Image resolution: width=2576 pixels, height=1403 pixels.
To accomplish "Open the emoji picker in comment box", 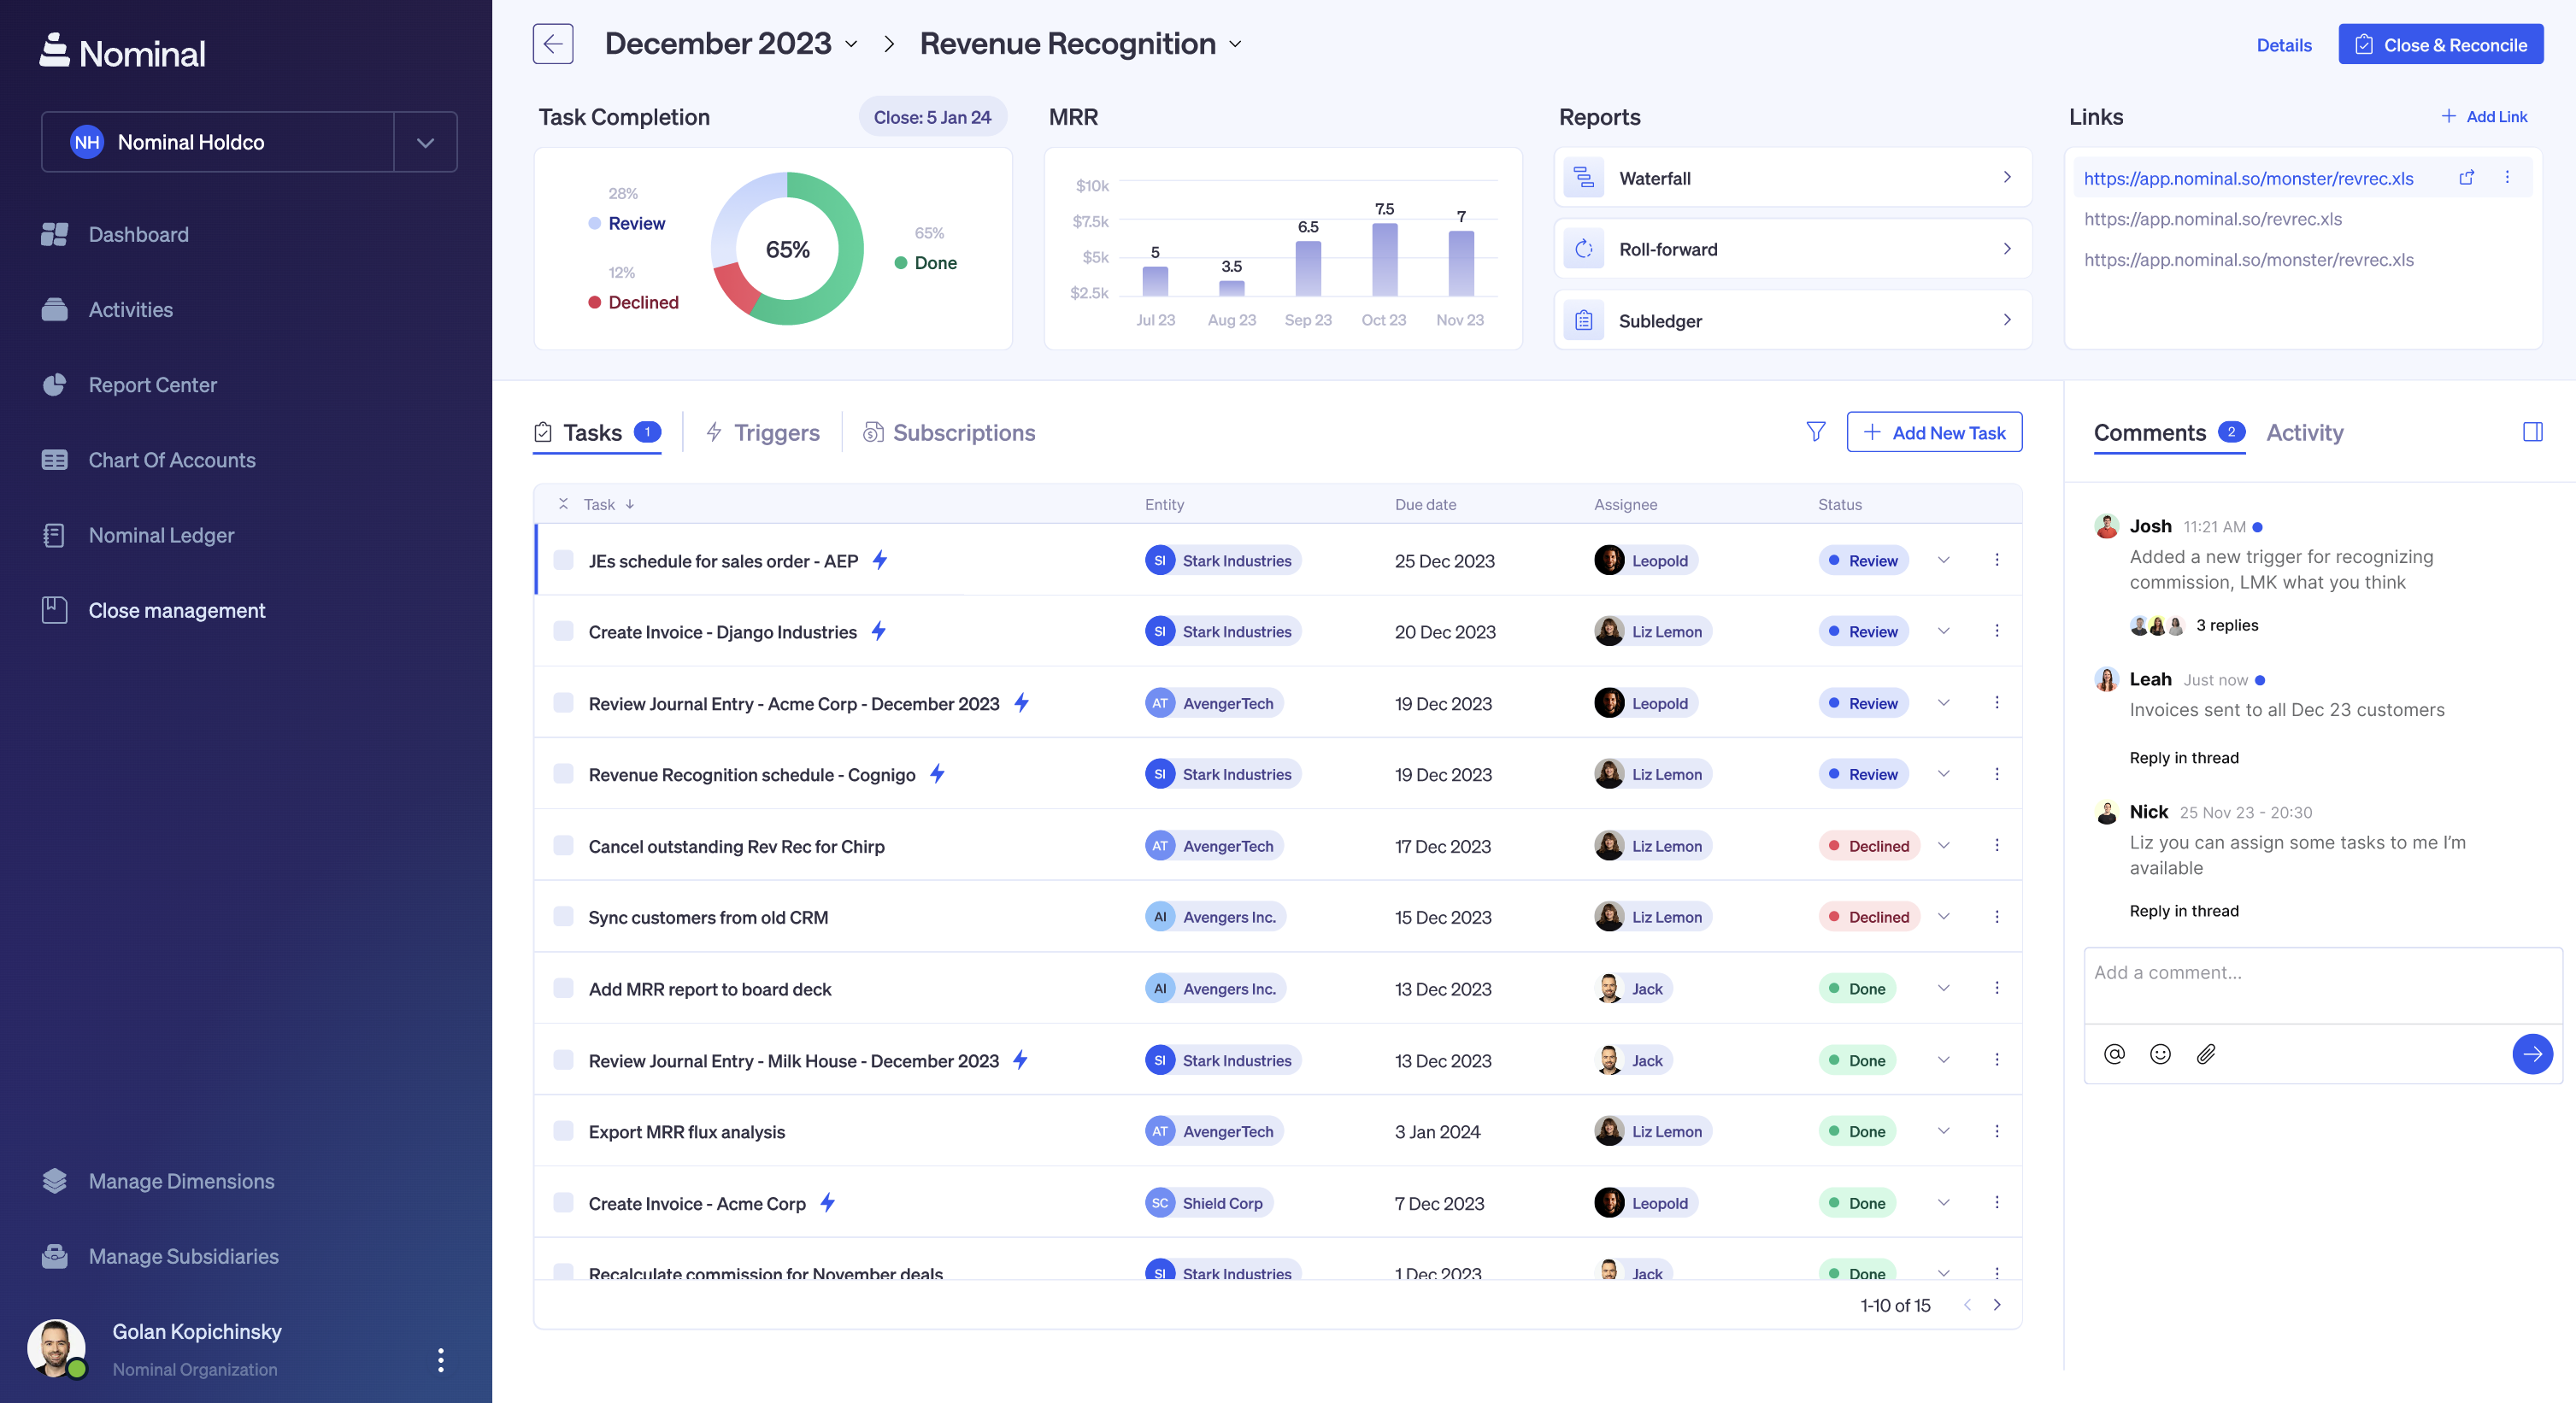I will pos(2160,1054).
